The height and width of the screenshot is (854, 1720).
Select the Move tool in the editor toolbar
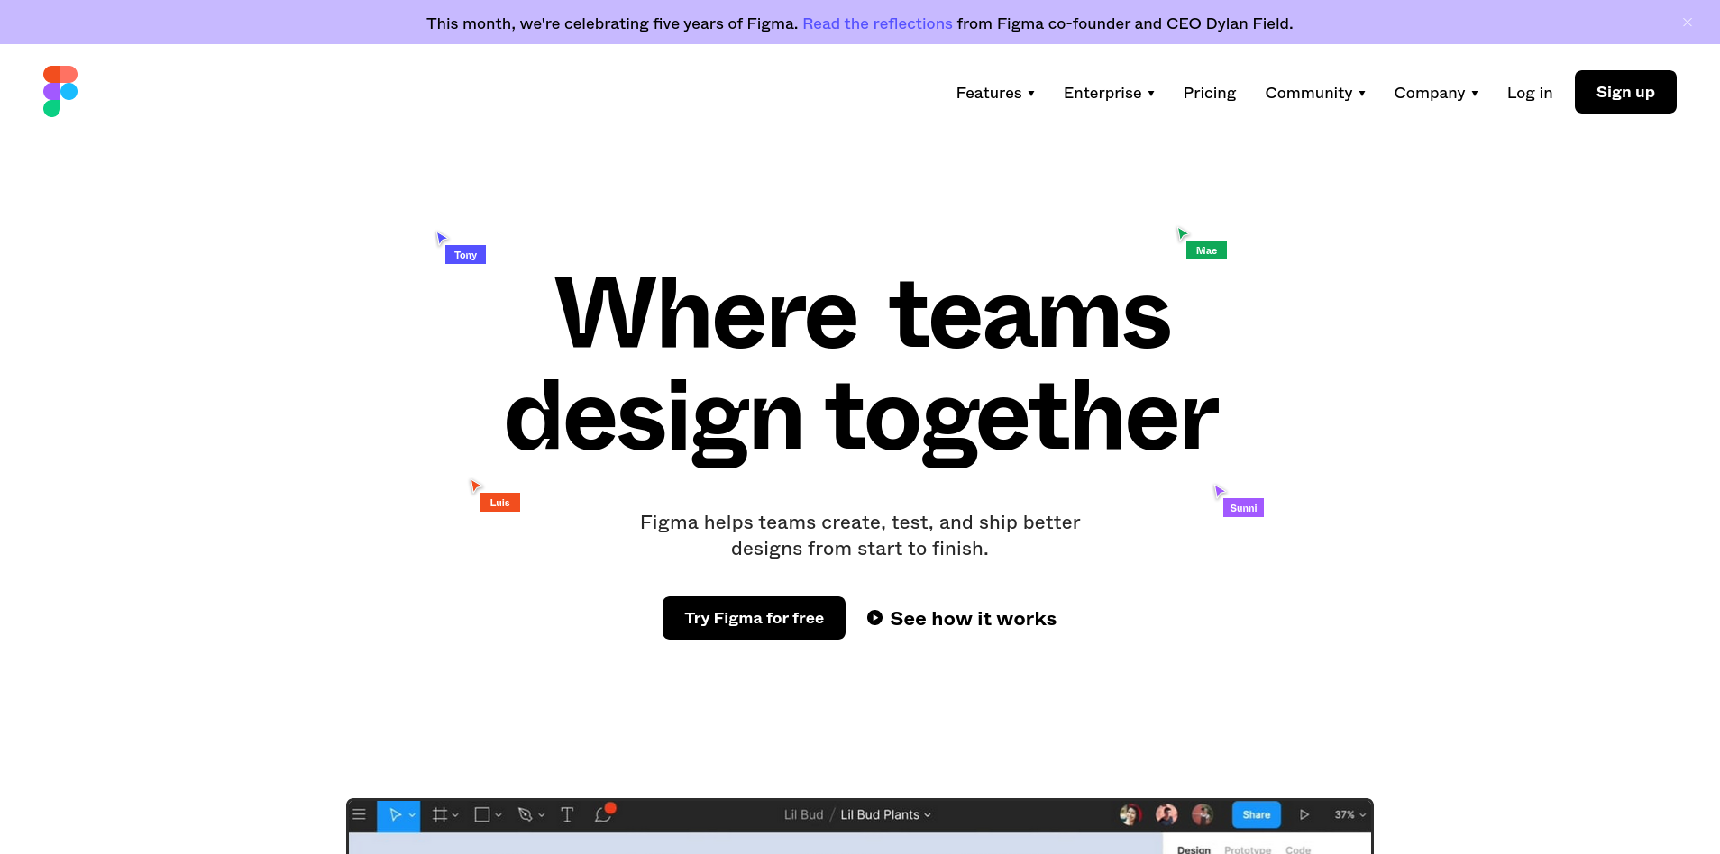pyautogui.click(x=394, y=814)
